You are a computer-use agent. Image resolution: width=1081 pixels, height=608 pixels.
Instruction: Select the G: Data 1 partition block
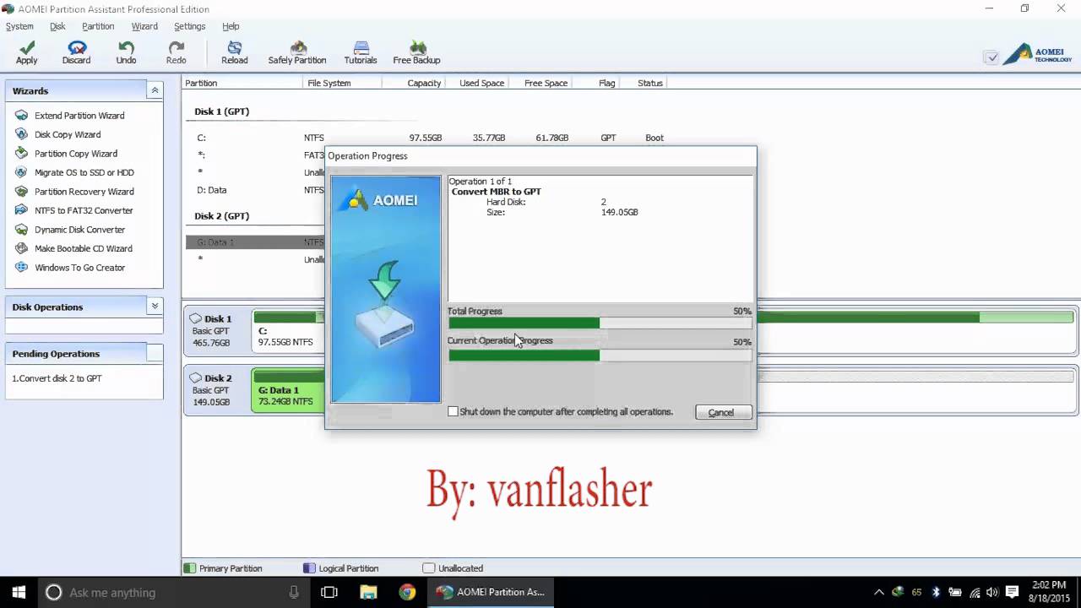click(287, 390)
